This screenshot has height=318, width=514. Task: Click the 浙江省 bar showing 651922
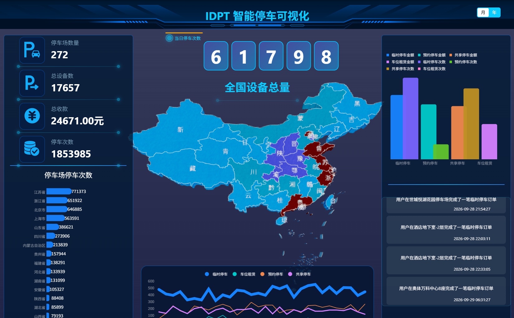pos(57,200)
